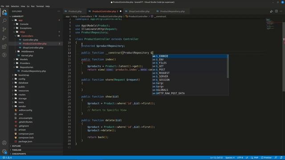
Task: Open the timeline icon below Extensions
Action: [x=4, y=55]
